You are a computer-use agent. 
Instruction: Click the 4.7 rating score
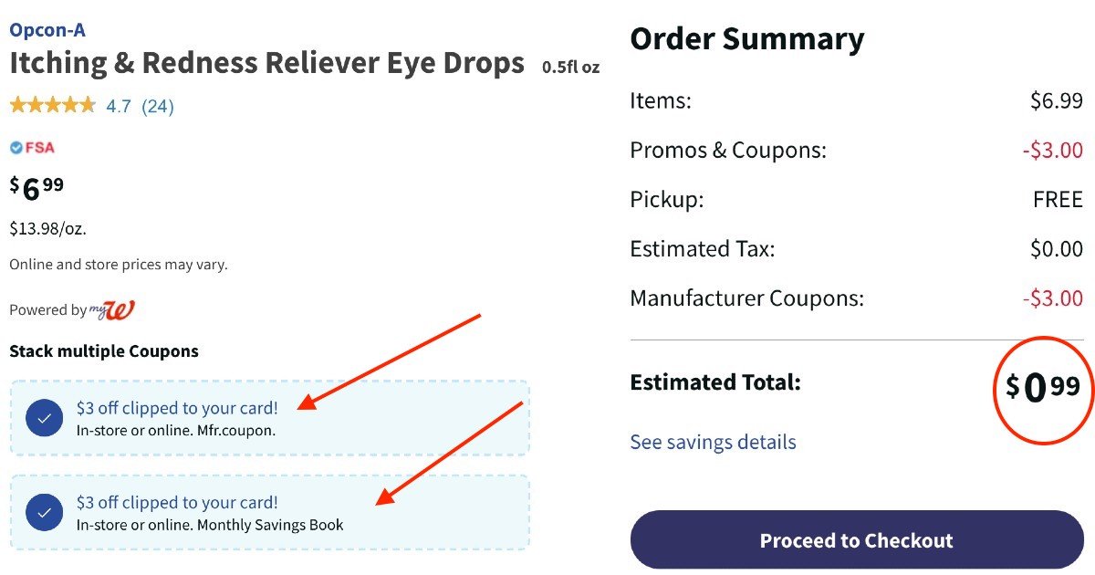tap(119, 107)
